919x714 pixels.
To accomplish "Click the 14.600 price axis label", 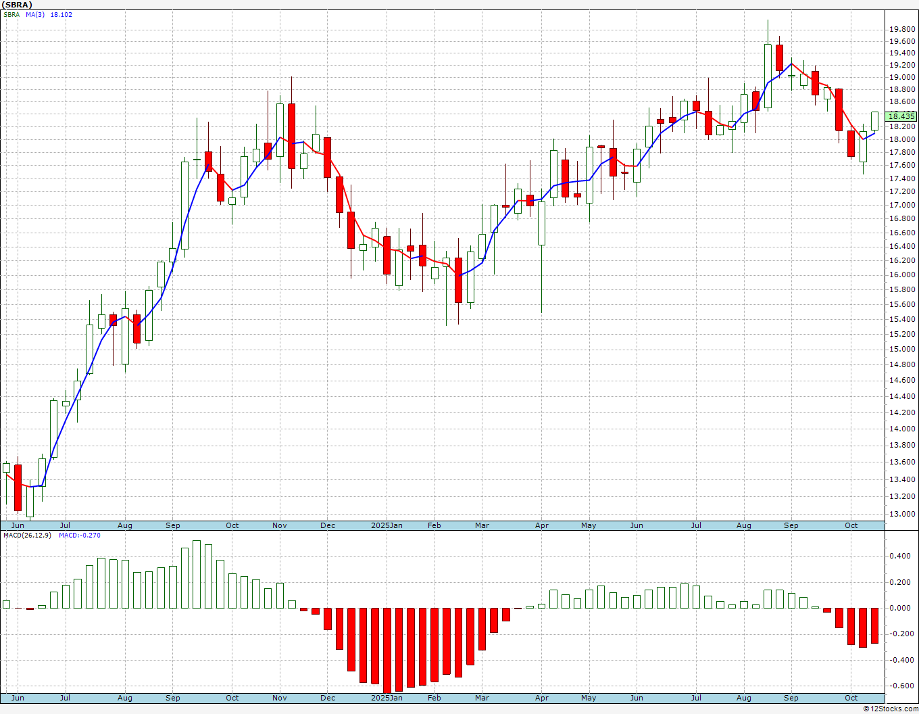I will click(x=903, y=381).
